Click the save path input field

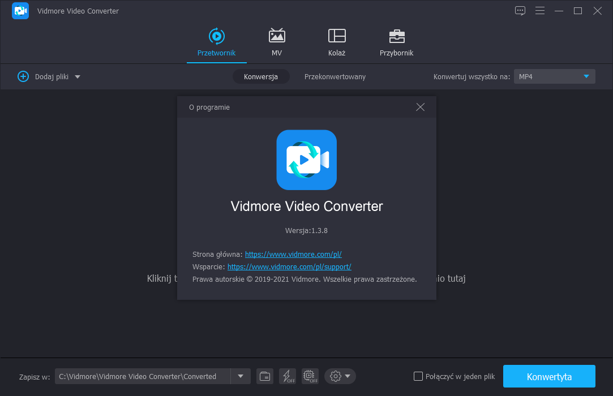[143, 376]
